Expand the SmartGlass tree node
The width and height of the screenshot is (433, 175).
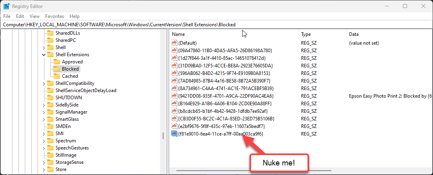44,119
